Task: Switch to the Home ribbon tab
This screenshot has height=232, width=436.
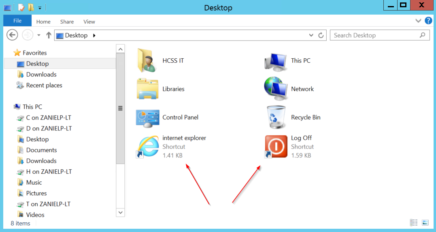Action: click(x=43, y=22)
